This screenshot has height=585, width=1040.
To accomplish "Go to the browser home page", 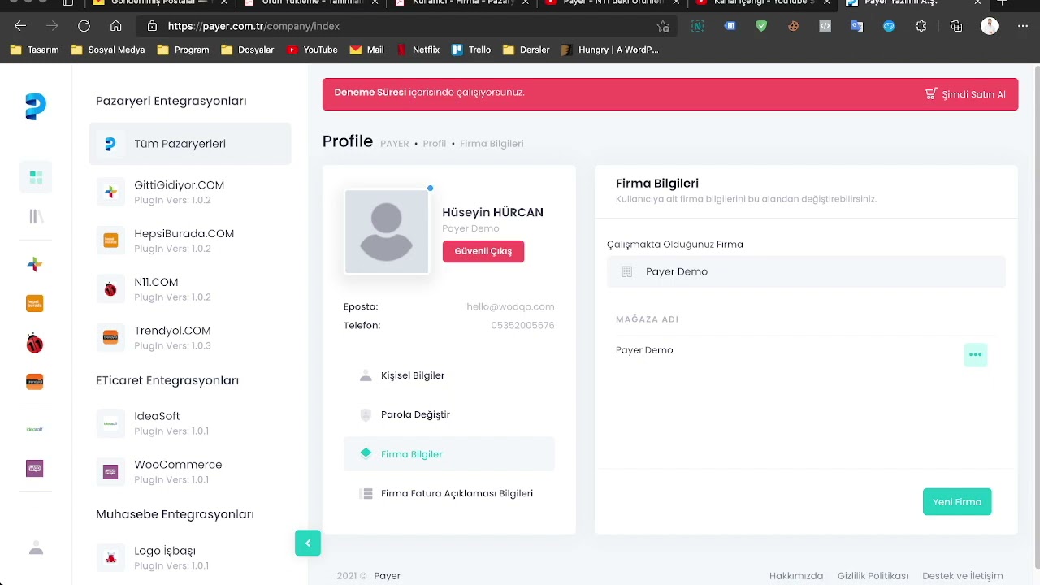I will (x=116, y=26).
